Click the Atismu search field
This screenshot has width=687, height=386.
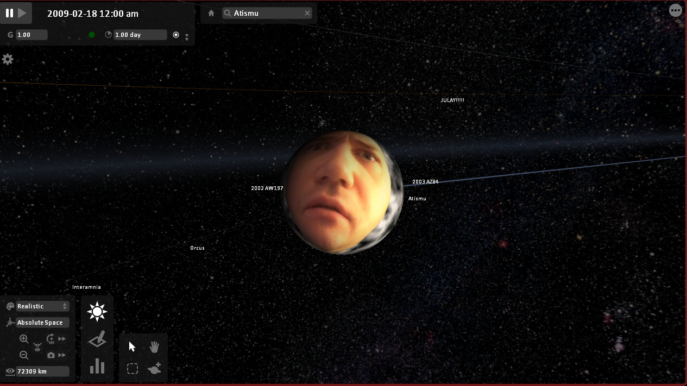click(267, 13)
